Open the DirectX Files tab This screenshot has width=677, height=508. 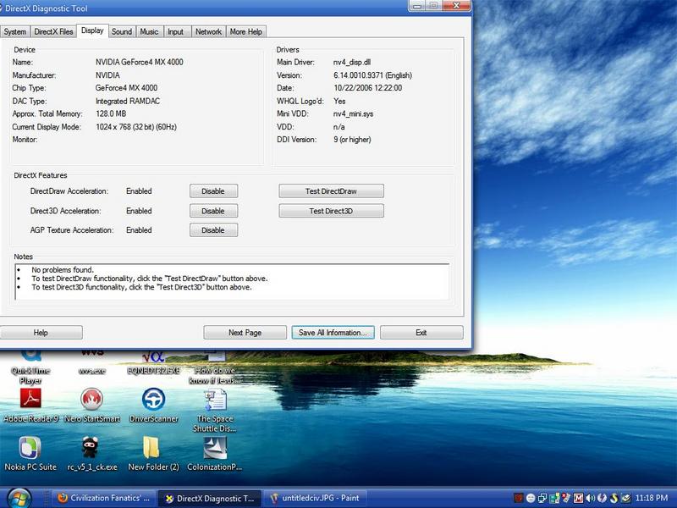point(53,31)
